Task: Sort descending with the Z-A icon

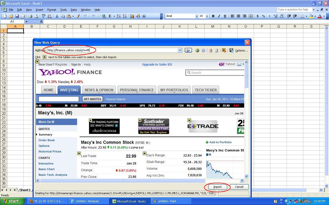Action: point(124,16)
